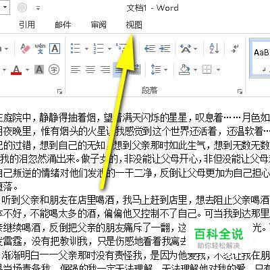Open the font group dialog launcher
Screen dimensions: 270x270
[x=59, y=91]
